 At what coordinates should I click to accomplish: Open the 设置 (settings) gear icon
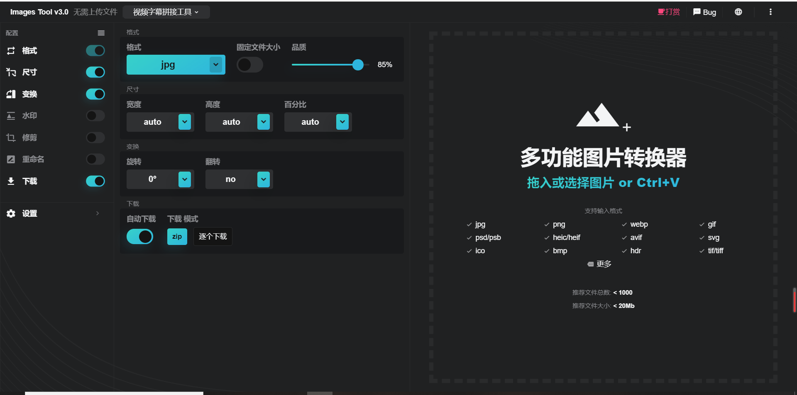tap(10, 213)
